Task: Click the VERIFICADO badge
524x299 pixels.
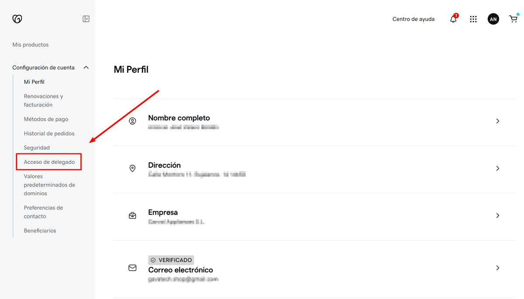Action: 171,260
